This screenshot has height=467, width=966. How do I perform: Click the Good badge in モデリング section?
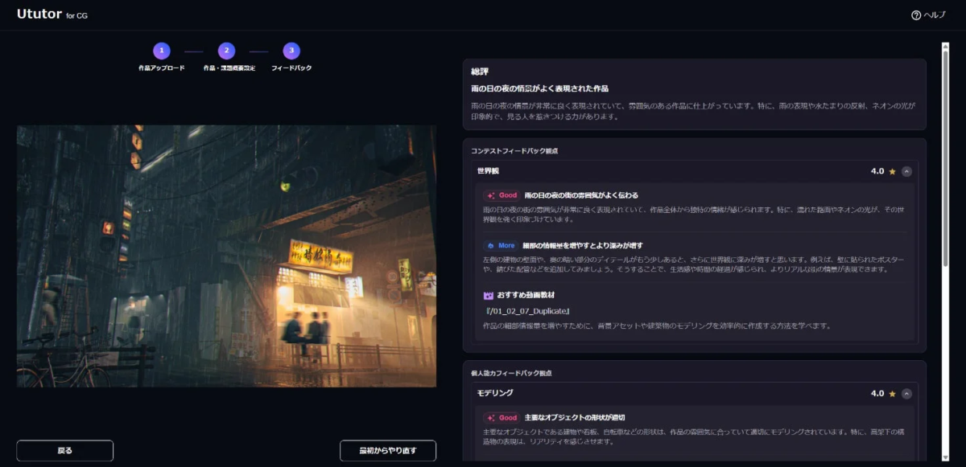[x=503, y=418]
